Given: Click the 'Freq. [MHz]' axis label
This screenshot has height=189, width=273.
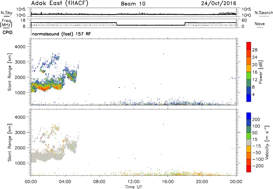Looking at the screenshot, I should tap(6, 23).
